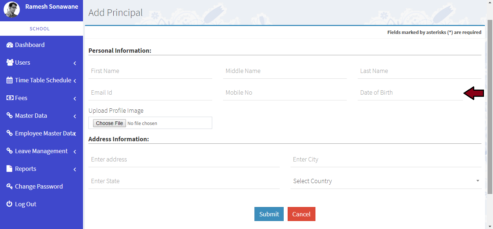Screen dimensions: 493x229
Task: Open the Employee Master Data menu item
Action: tap(44, 133)
